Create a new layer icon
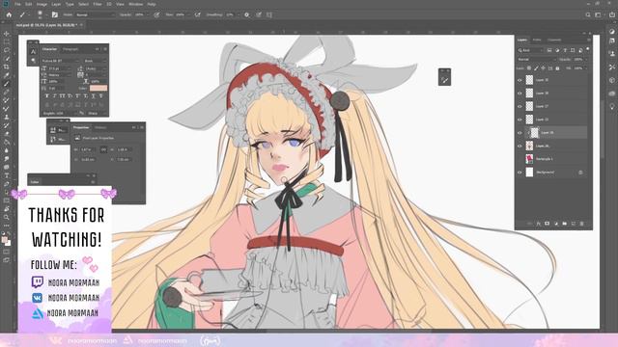 pos(573,224)
